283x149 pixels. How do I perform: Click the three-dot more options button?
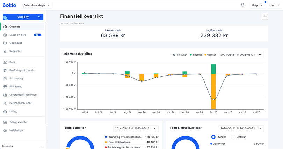(x=265, y=16)
